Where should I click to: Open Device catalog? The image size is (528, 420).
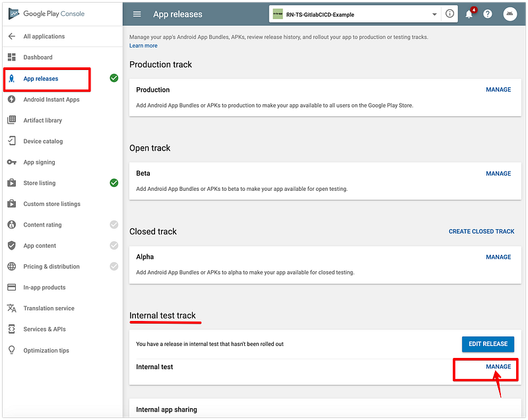point(43,141)
